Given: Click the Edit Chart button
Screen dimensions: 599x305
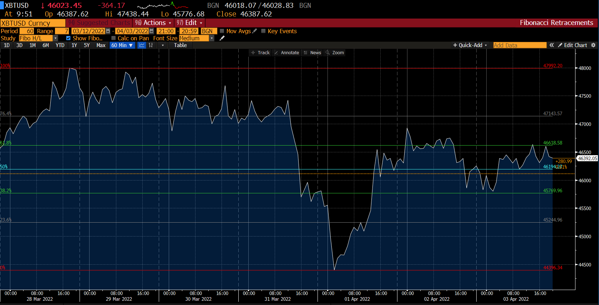Looking at the screenshot, I should [x=572, y=45].
